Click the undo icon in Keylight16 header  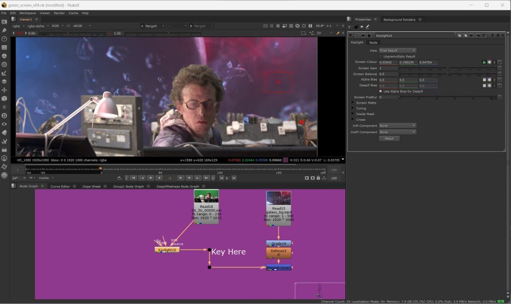(x=472, y=35)
